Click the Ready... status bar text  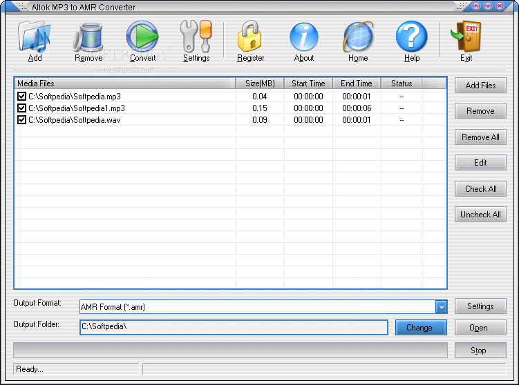tap(30, 369)
